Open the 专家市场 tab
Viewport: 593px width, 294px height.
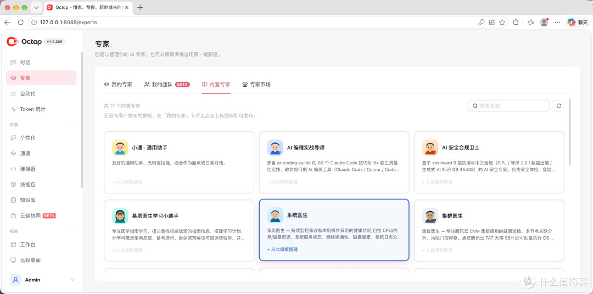coord(256,85)
